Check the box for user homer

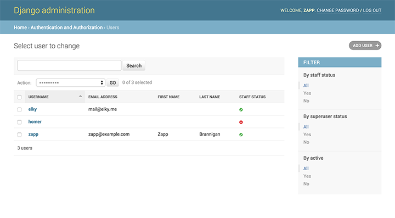click(x=19, y=122)
